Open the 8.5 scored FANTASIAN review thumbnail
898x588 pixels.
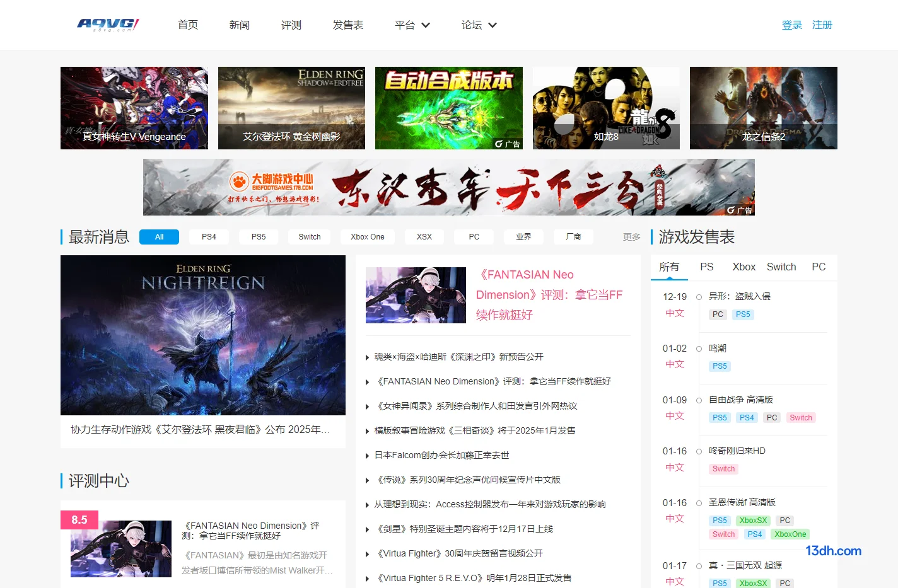point(121,549)
